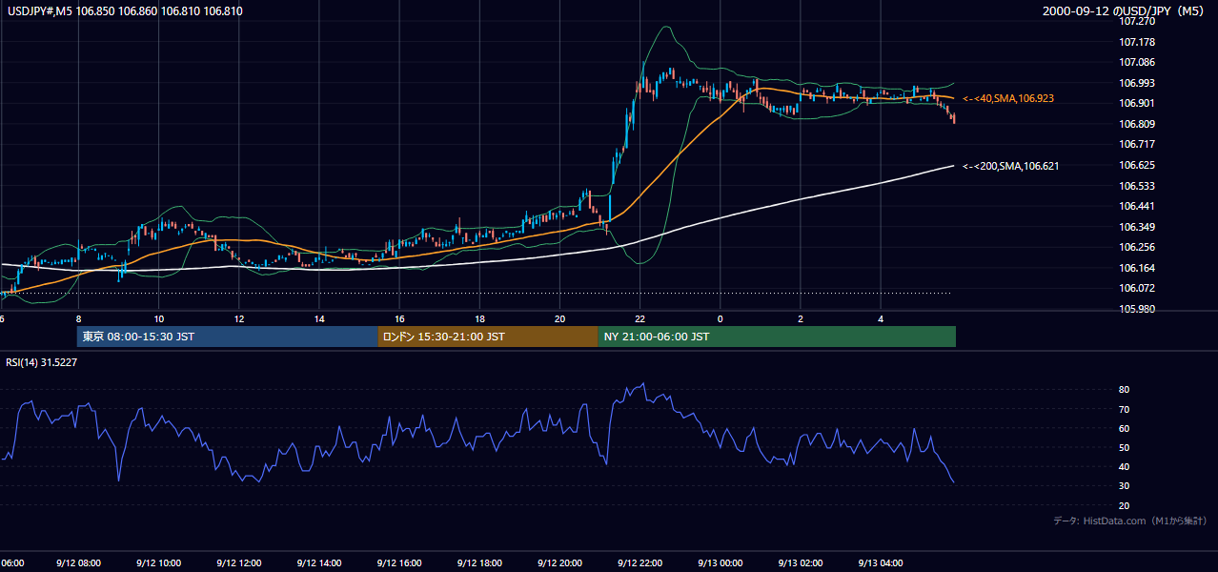Click the price axis label 106.625
The width and height of the screenshot is (1218, 572).
point(1138,165)
